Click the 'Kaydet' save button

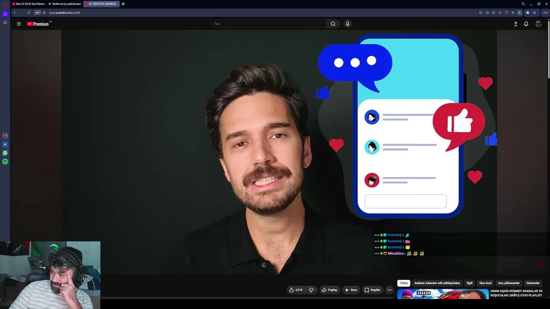(372, 290)
